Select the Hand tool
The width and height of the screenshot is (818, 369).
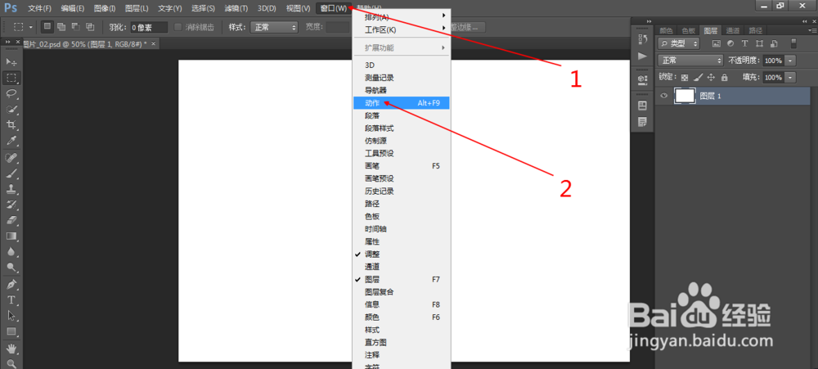(11, 348)
